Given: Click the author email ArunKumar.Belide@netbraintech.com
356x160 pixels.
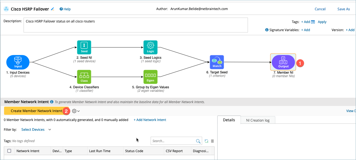Looking at the screenshot, I should pos(199,9).
